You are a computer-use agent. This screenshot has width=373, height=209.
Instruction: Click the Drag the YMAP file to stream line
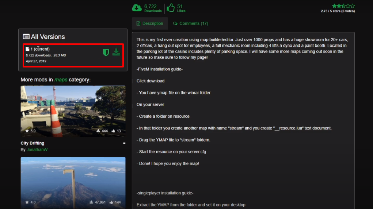click(x=174, y=140)
